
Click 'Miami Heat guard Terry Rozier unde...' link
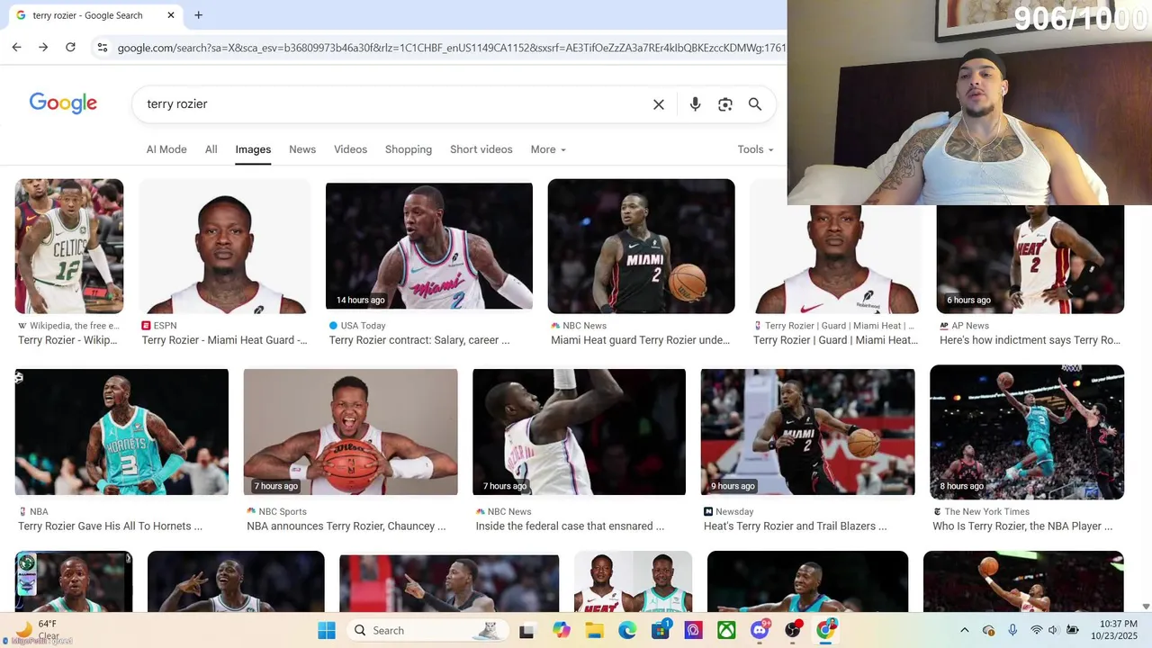click(640, 340)
